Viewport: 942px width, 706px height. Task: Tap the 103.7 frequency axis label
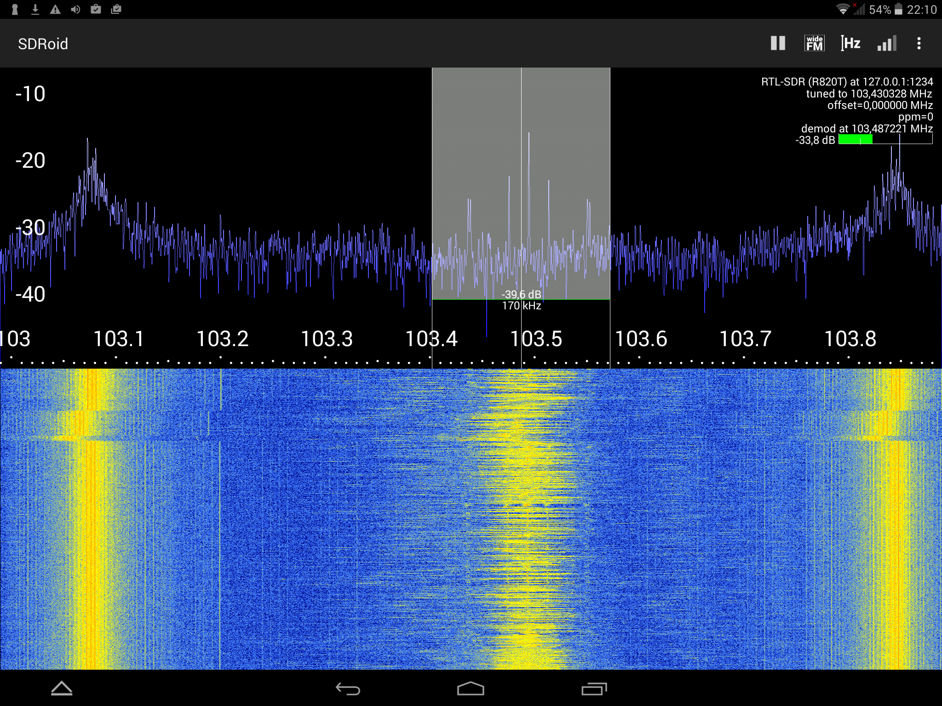click(x=745, y=339)
